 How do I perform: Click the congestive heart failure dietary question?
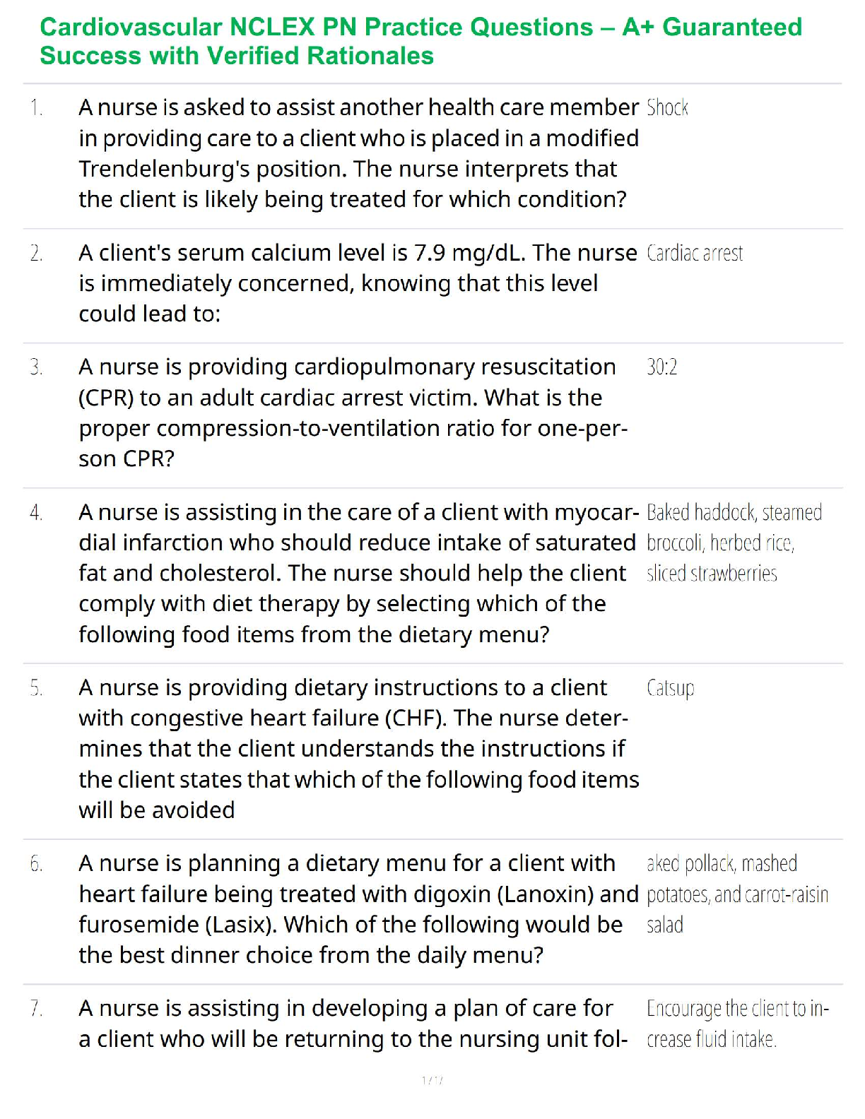[358, 748]
